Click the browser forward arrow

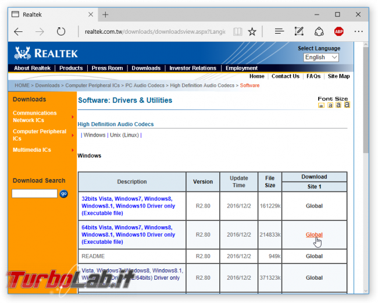pos(40,31)
